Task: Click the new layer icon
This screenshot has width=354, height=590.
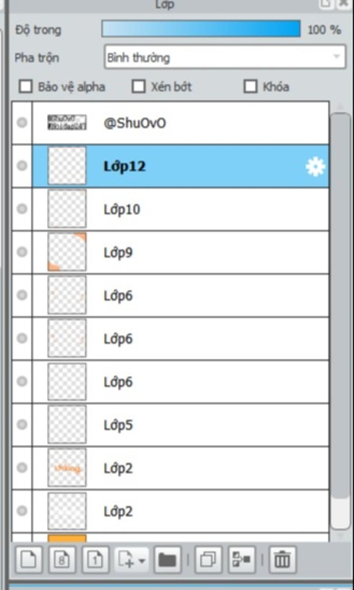Action: click(29, 560)
